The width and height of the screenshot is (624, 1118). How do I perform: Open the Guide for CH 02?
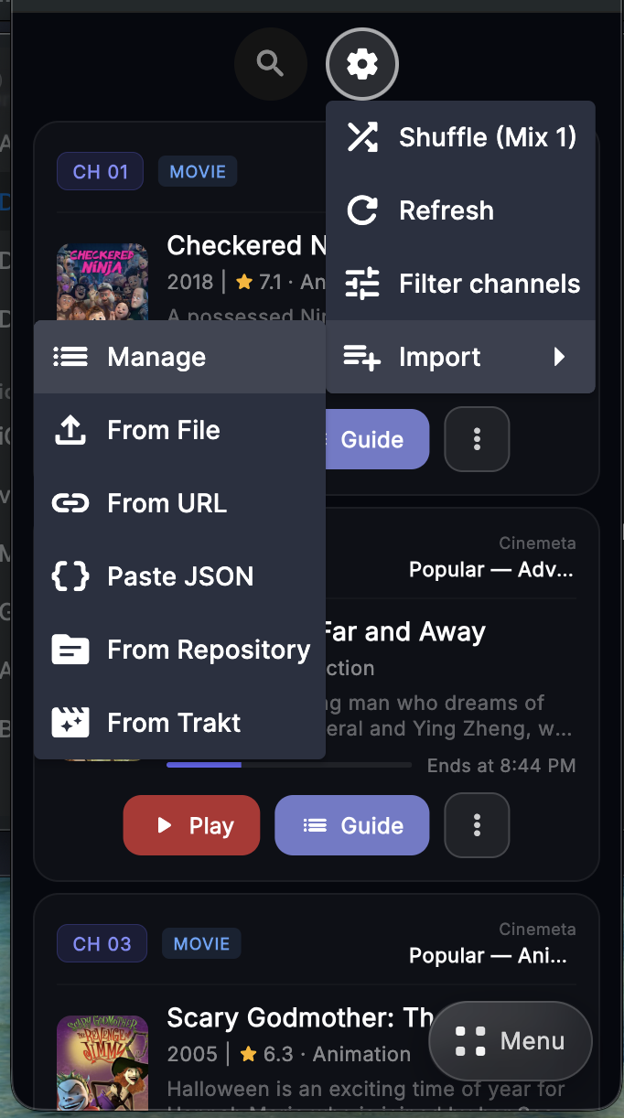pos(351,825)
